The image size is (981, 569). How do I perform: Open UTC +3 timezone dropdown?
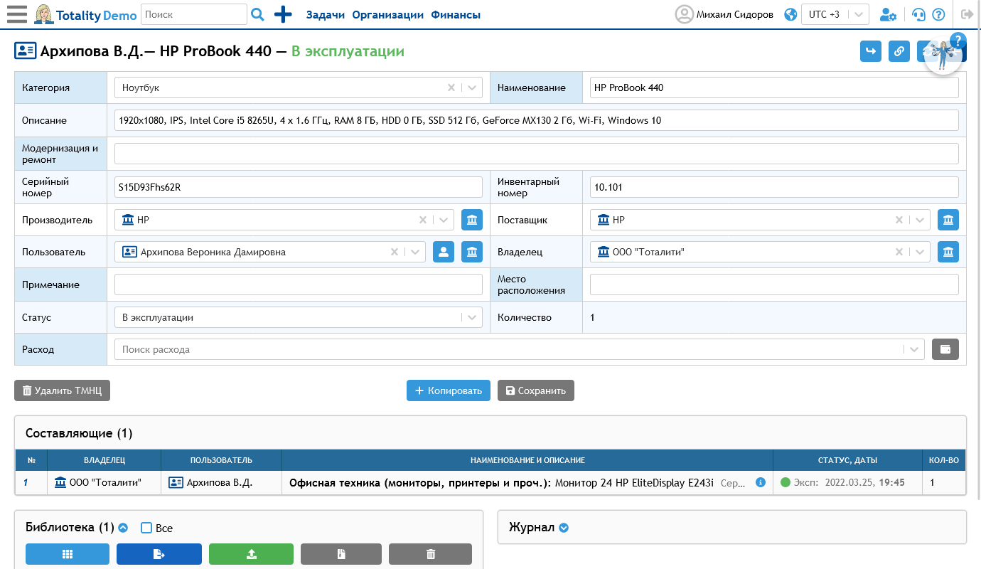(835, 14)
